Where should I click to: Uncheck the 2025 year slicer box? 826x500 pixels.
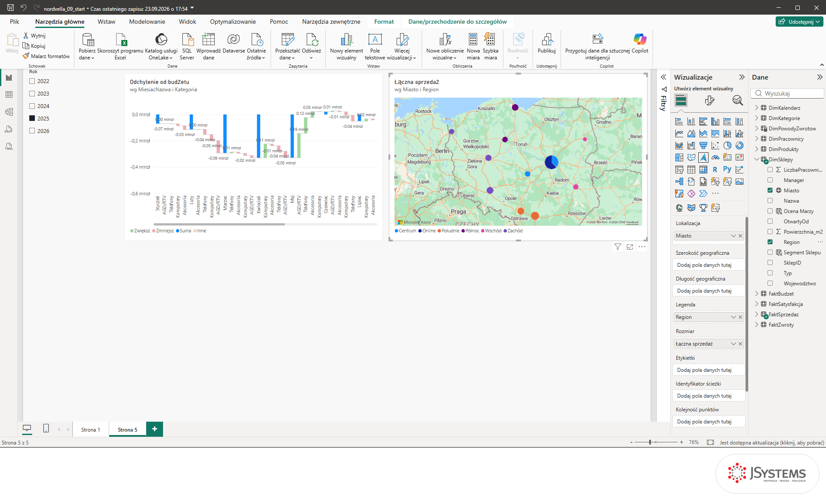[32, 118]
